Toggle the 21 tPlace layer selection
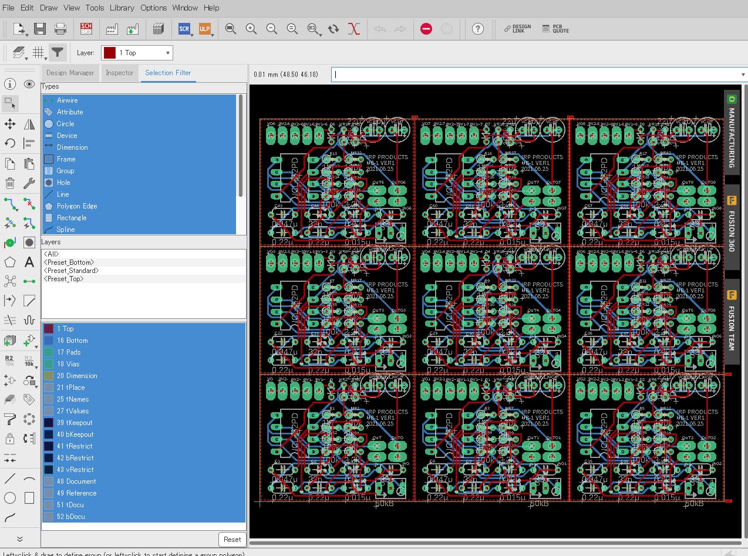748x556 pixels. (x=70, y=387)
